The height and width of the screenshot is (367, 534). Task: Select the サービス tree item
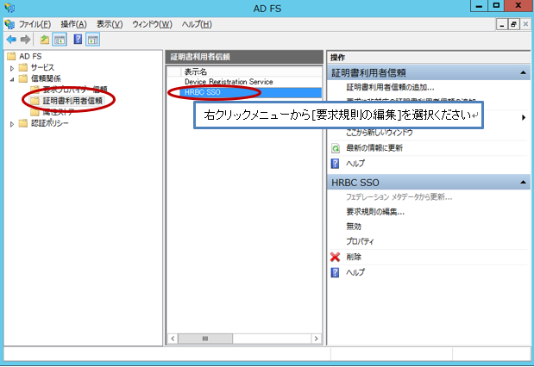pyautogui.click(x=42, y=67)
